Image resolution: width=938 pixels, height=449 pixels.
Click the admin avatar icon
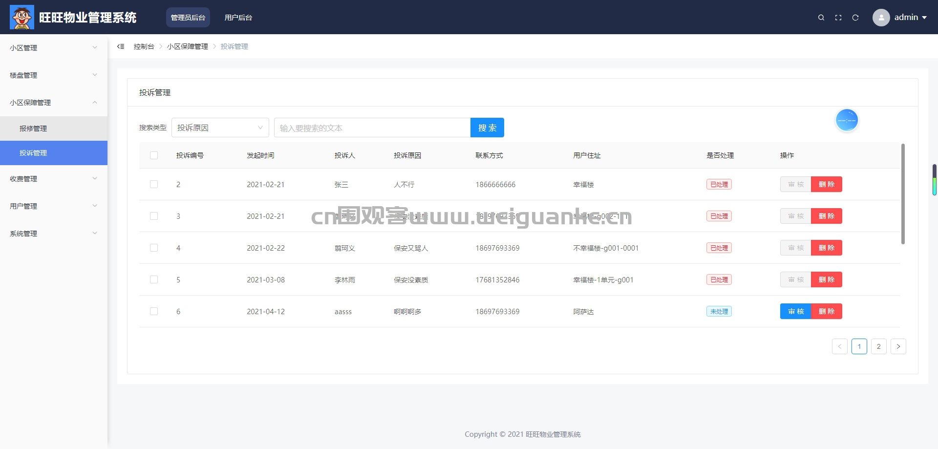point(881,18)
